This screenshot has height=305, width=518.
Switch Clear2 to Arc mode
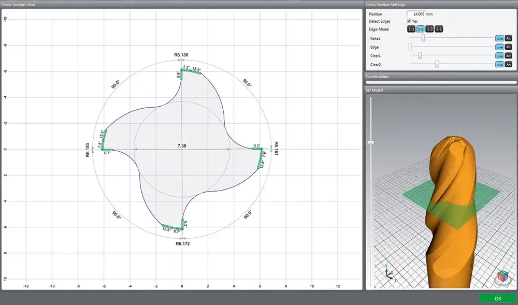click(508, 65)
